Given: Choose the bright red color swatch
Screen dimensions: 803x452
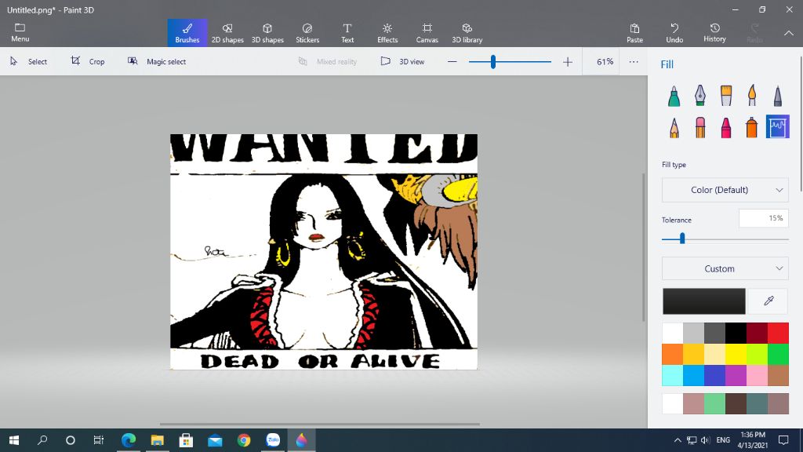Looking at the screenshot, I should (x=778, y=333).
